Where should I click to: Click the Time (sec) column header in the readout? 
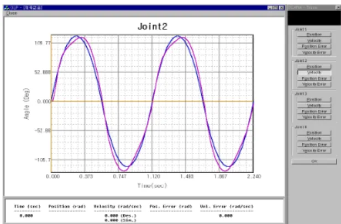pos(27,206)
